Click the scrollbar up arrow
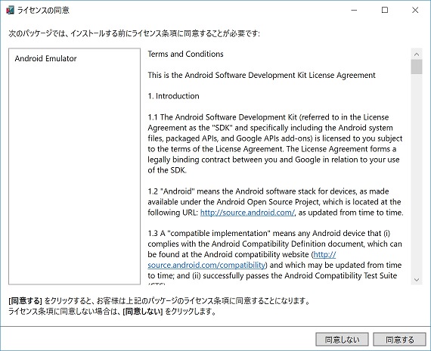 (x=417, y=54)
